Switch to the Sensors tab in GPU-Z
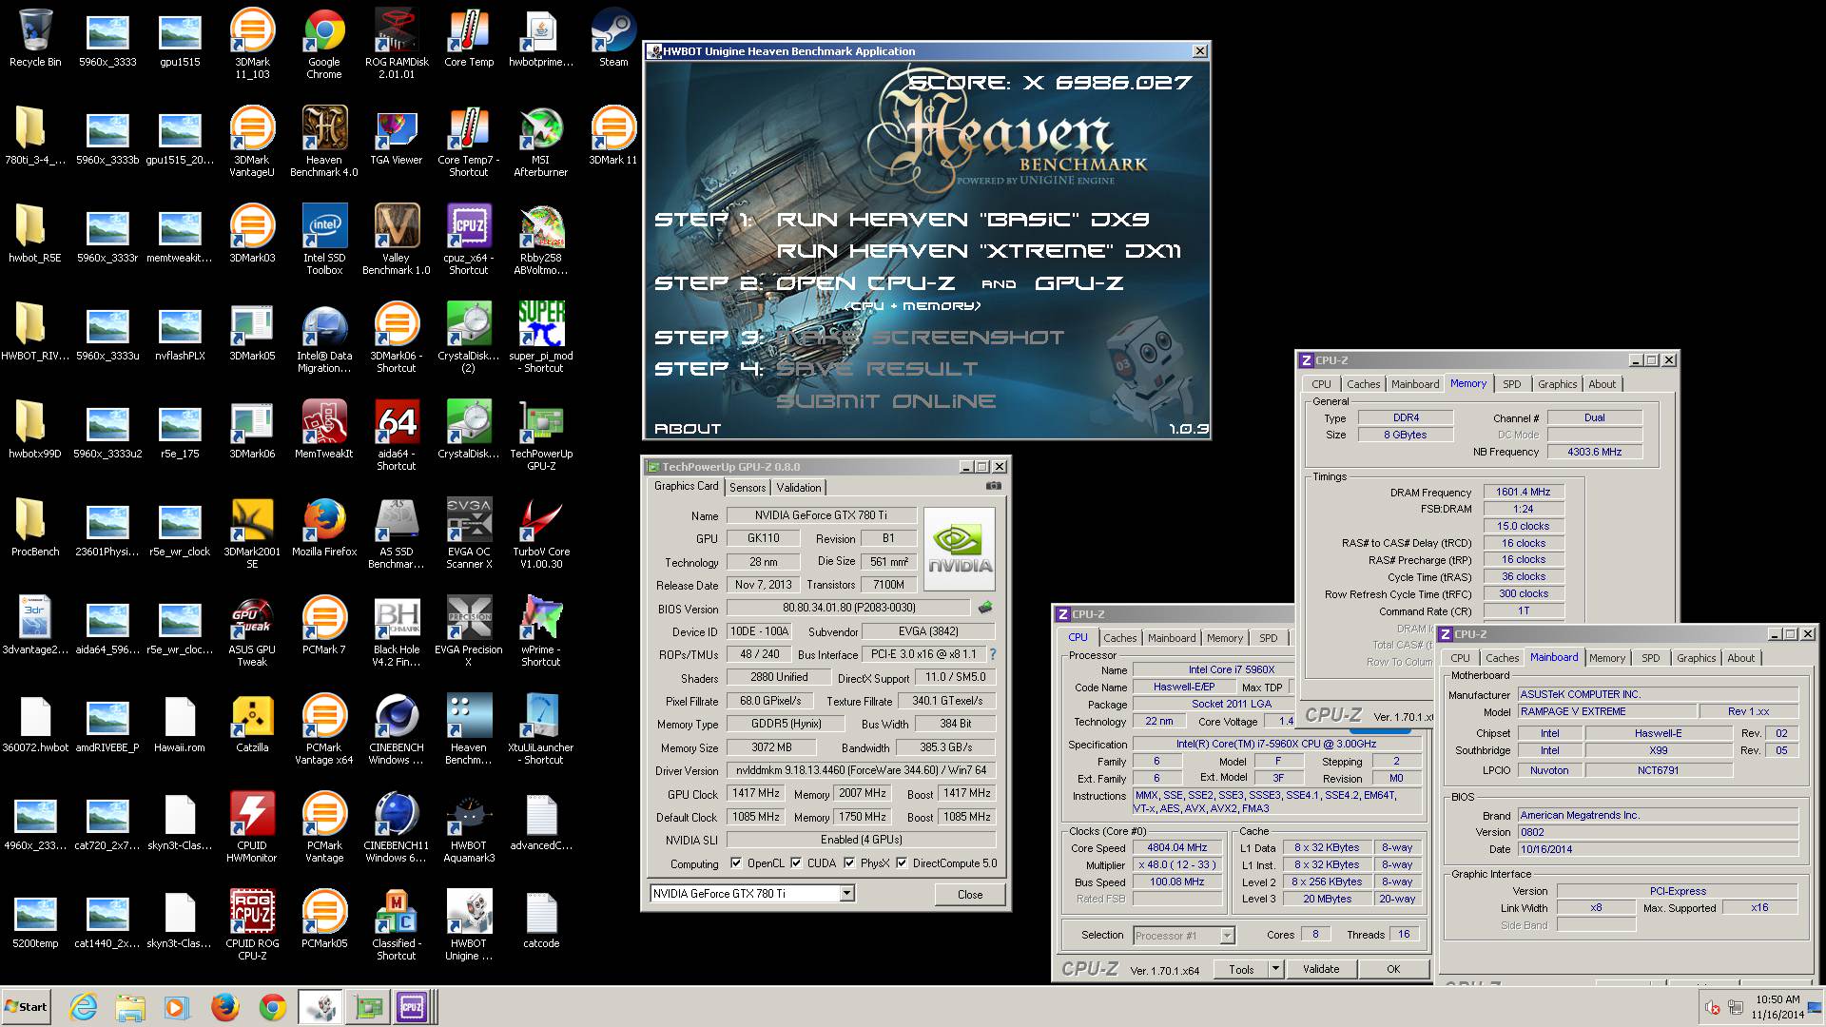Image resolution: width=1826 pixels, height=1027 pixels. pos(748,487)
